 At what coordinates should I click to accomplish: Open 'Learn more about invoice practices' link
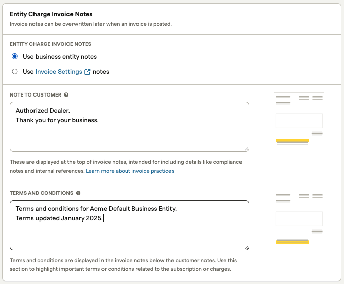coord(130,171)
